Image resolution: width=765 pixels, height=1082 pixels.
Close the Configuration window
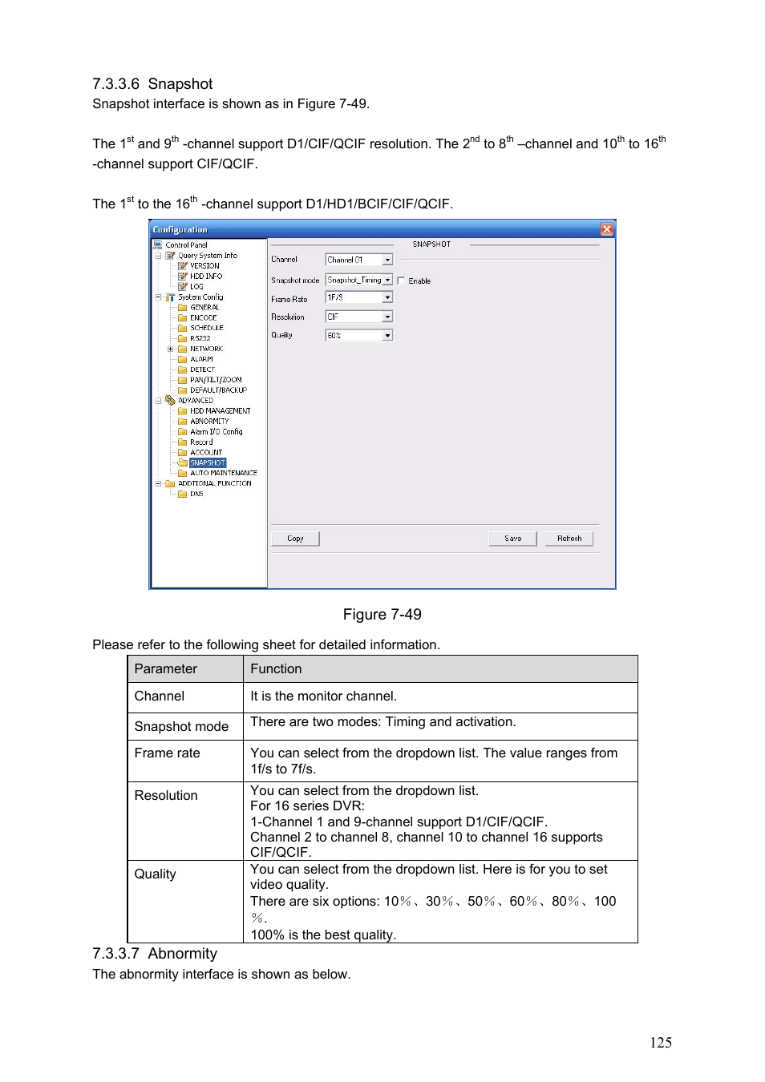tap(607, 229)
